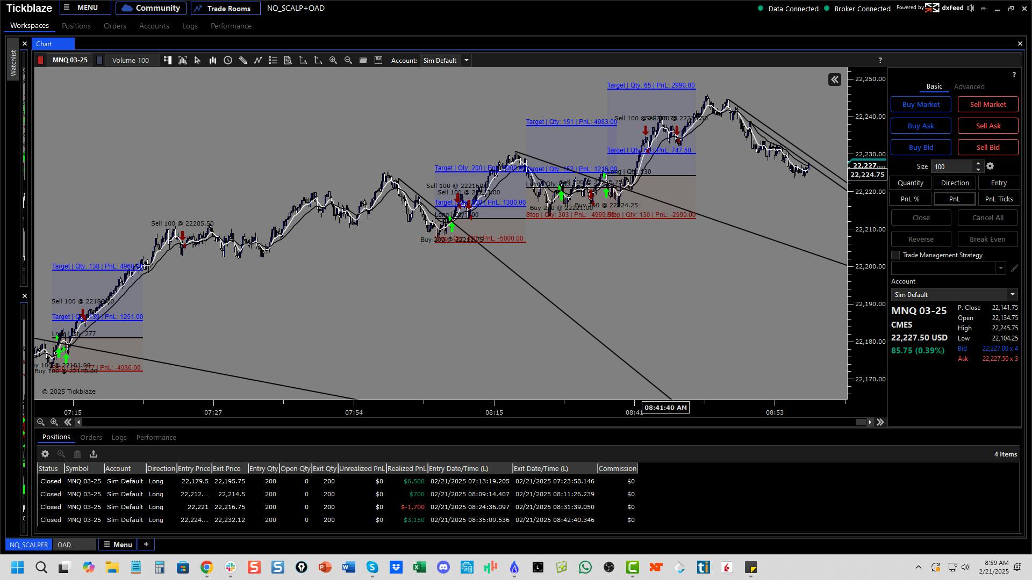Open chart template folder icon
1032x580 pixels.
[x=363, y=60]
